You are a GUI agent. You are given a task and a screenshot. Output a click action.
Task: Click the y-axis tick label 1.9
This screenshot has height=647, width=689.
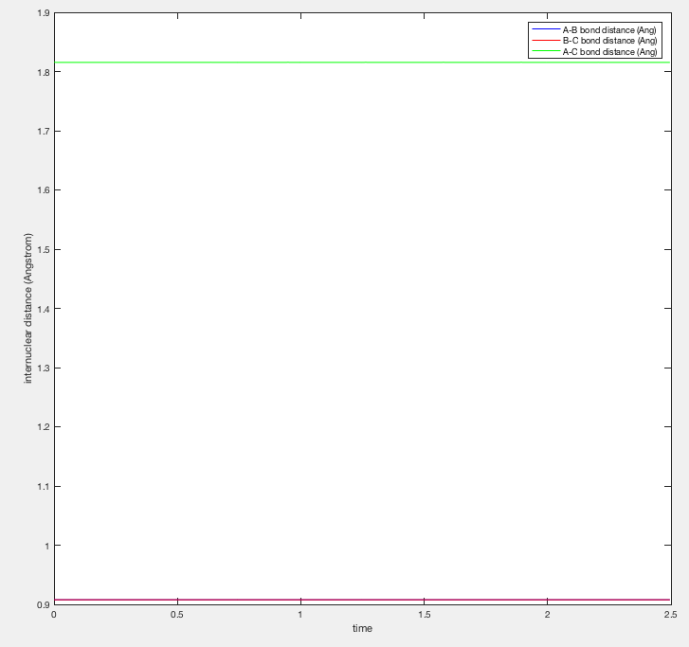point(43,13)
